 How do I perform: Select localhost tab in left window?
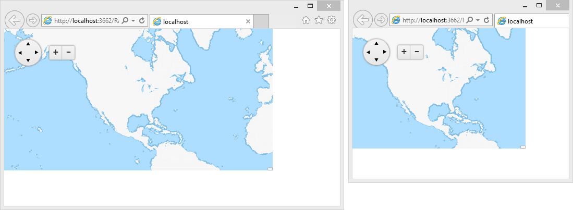pyautogui.click(x=202, y=21)
